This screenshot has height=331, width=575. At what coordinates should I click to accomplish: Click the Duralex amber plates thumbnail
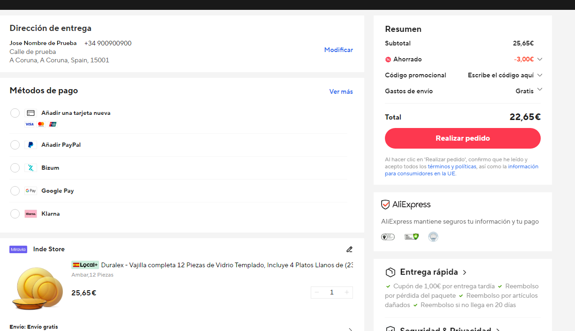click(38, 288)
